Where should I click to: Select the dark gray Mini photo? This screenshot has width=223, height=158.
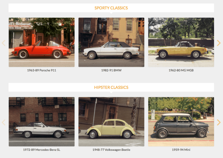pos(181,122)
